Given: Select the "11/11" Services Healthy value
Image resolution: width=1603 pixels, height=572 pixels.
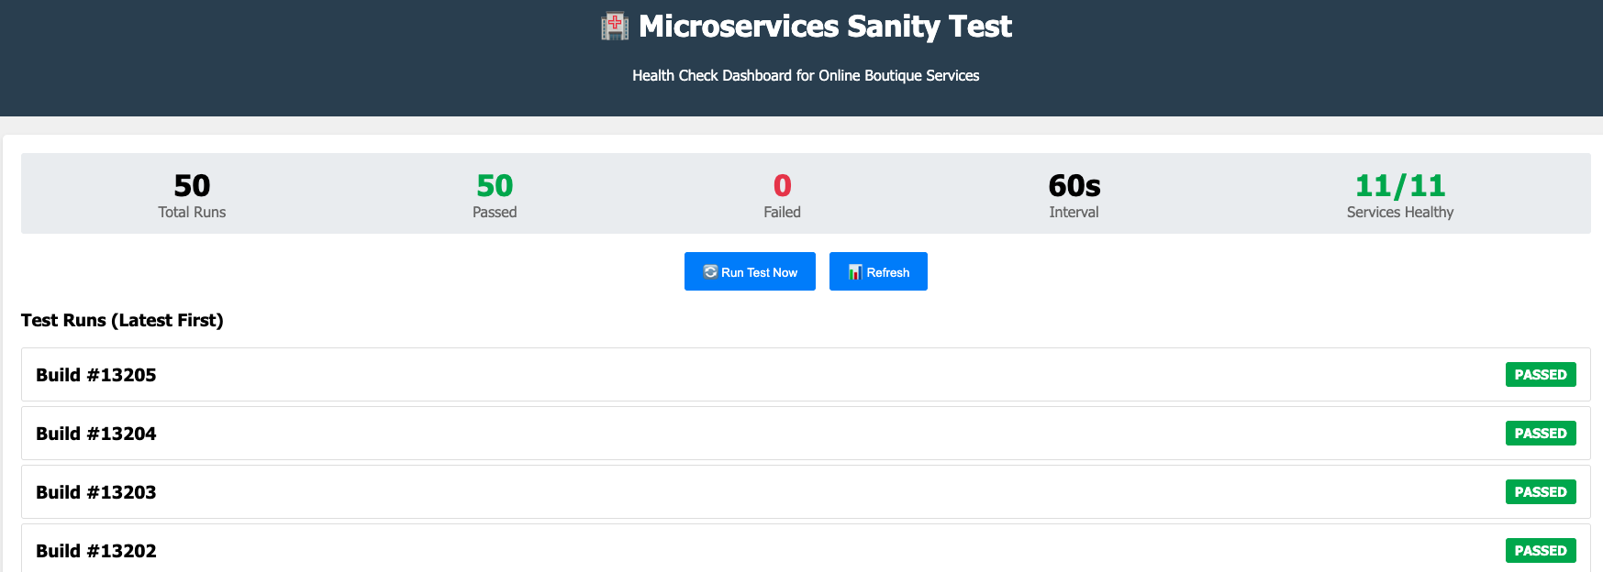Looking at the screenshot, I should click(x=1400, y=185).
